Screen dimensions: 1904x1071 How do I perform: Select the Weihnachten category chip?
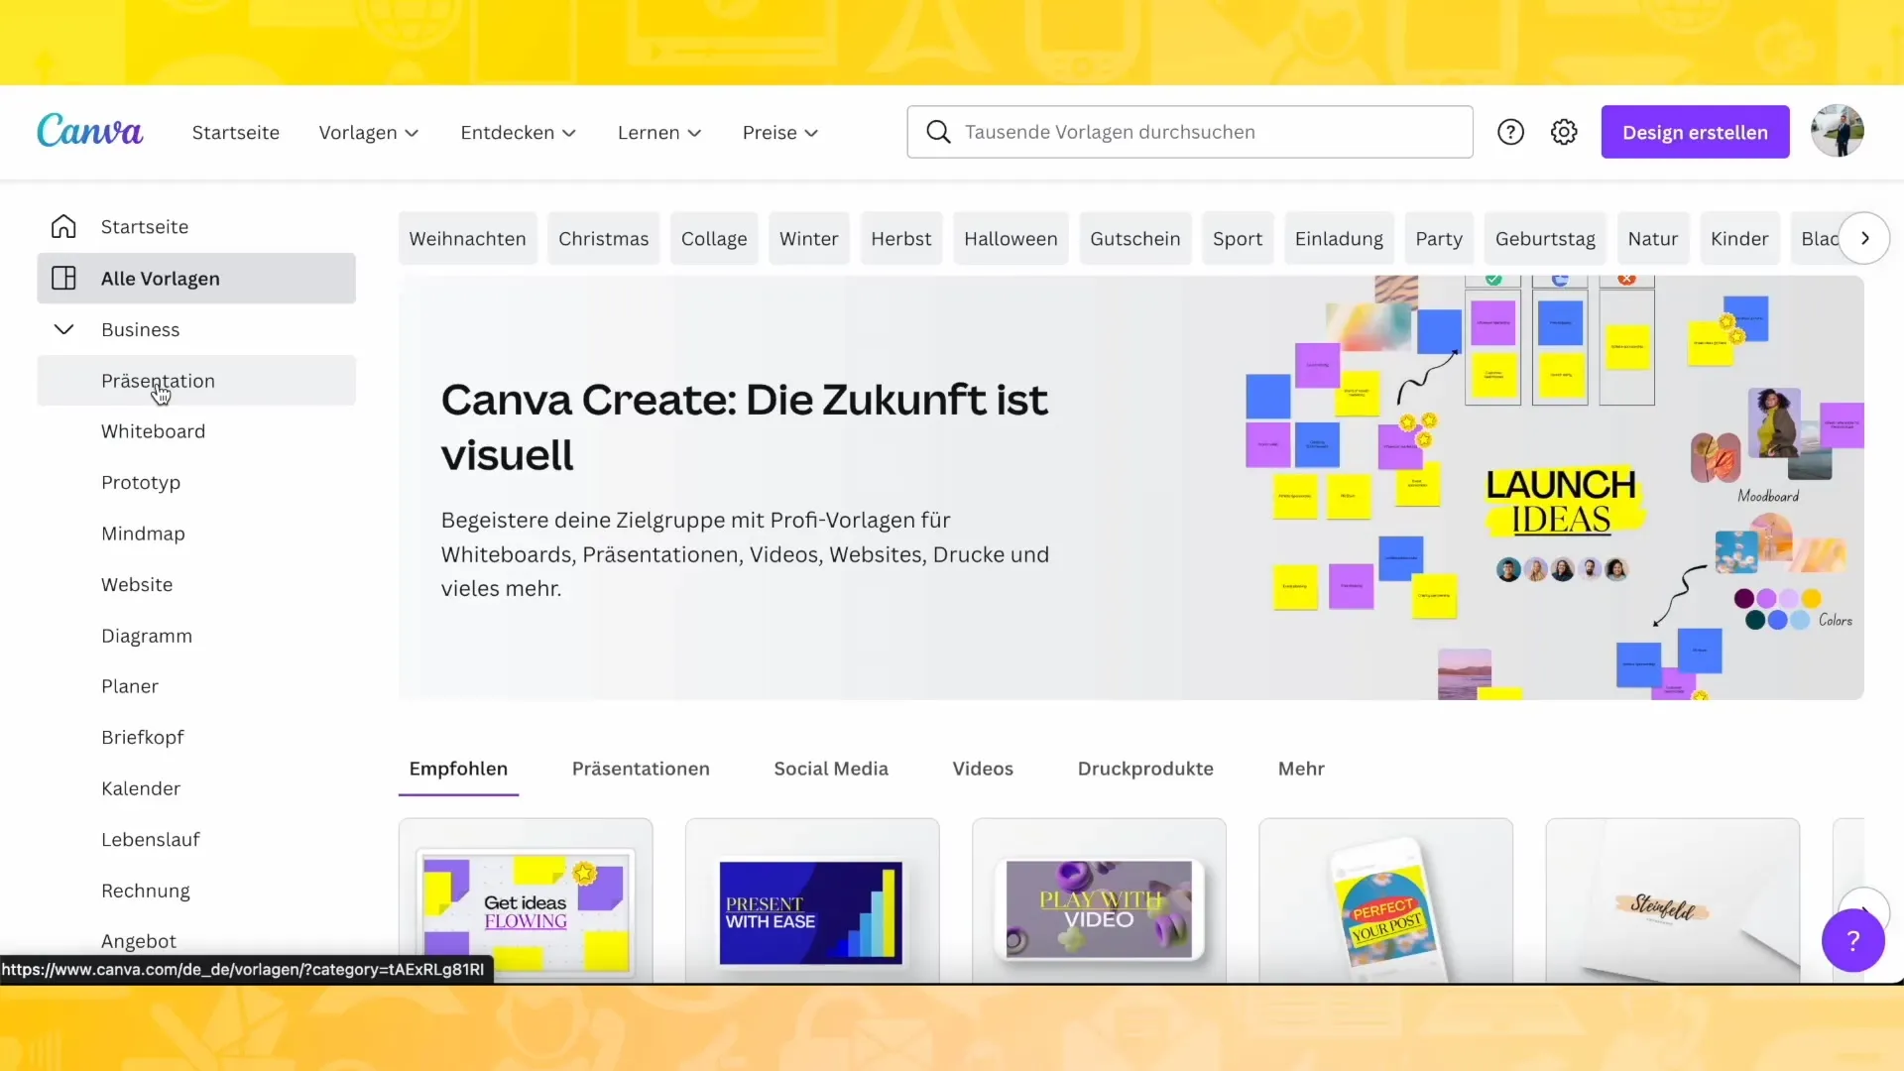click(467, 238)
